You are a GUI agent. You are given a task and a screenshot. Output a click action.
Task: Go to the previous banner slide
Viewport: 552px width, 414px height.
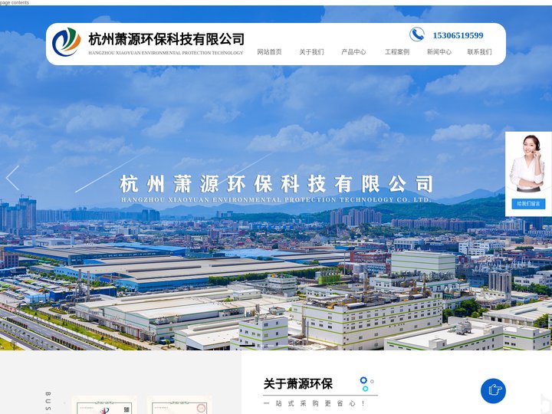click(13, 178)
